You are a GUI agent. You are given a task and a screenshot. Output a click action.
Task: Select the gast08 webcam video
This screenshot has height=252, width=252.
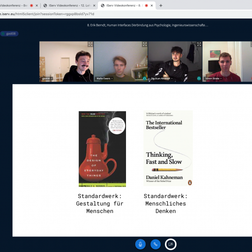(x=66, y=62)
